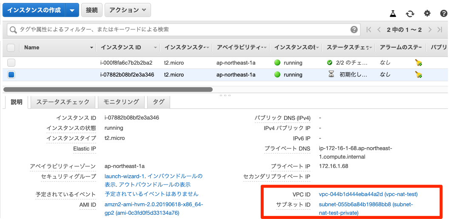The width and height of the screenshot is (450, 219).
Task: Click the hourglass initializing status icon
Action: (331, 74)
